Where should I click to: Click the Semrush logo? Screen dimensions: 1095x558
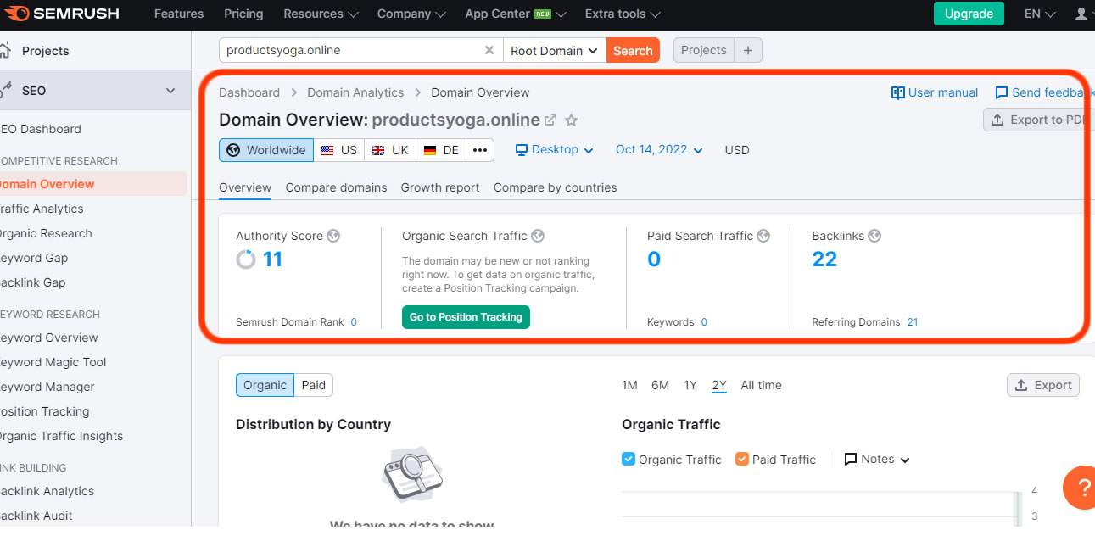62,14
